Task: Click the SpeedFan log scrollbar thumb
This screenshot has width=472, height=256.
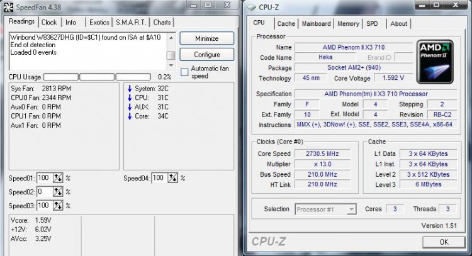Action: tap(171, 55)
